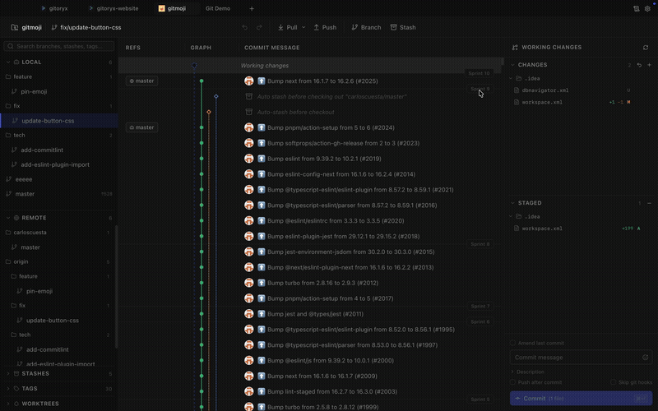Focus the Commit message input field
Viewport: 658px width, 411px height.
(581, 358)
